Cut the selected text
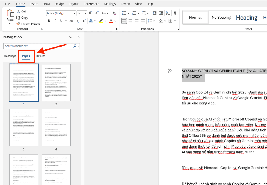The image size is (267, 185). click(21, 11)
